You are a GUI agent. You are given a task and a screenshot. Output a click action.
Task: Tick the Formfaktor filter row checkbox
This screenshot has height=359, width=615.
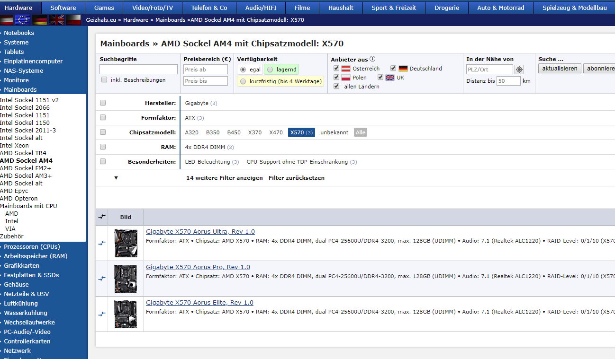coord(103,117)
